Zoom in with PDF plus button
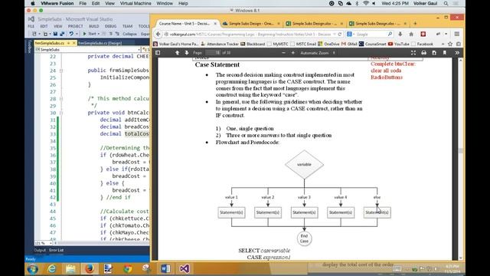Screen dimensions: 490x276 click(292, 53)
